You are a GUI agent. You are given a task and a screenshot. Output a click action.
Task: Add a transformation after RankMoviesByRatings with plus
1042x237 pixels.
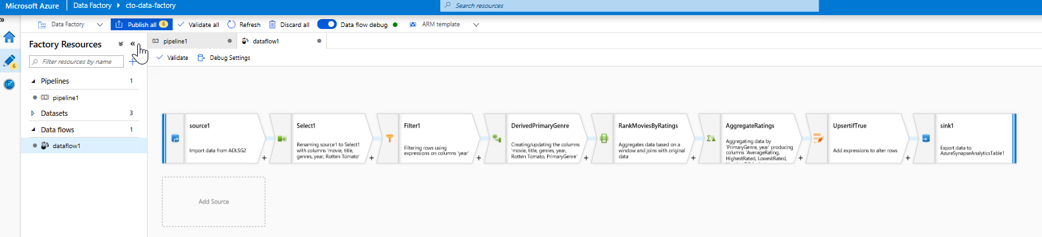pyautogui.click(x=693, y=158)
